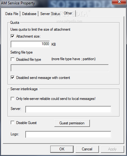
Task: Focus the Logo text field
Action: [x=68, y=134]
